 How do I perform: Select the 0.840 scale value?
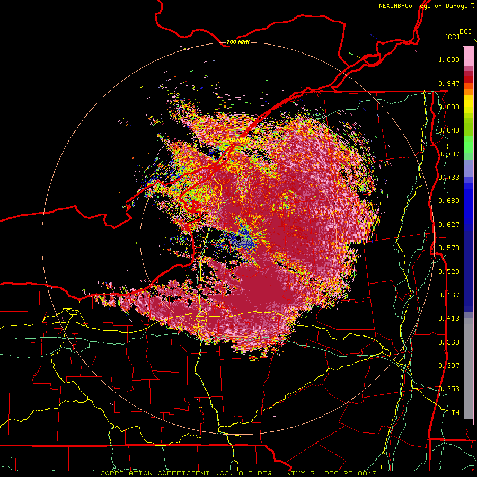click(x=449, y=130)
